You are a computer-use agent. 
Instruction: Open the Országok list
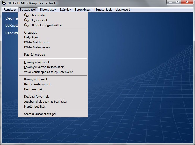30,32
